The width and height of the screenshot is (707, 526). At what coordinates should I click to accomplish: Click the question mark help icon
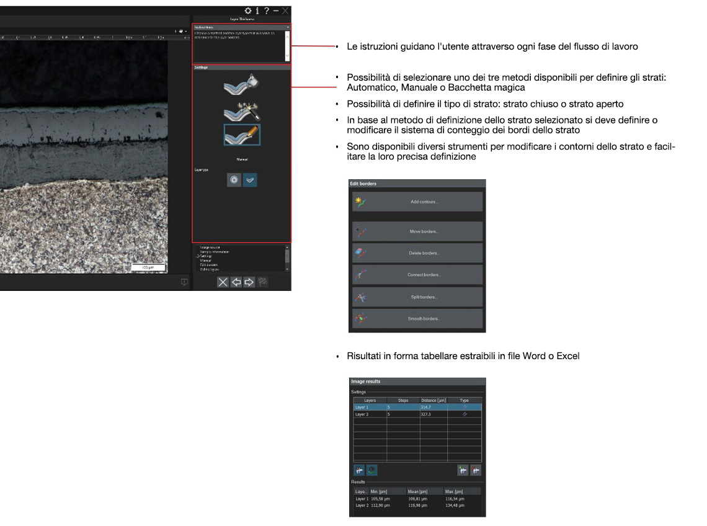[x=266, y=11]
